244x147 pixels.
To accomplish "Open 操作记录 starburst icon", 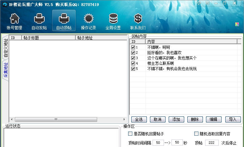I will 89,18.
